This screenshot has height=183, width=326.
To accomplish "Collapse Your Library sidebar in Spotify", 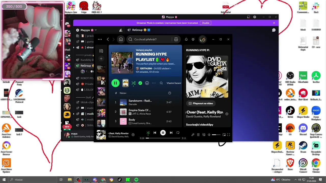I will (x=101, y=51).
